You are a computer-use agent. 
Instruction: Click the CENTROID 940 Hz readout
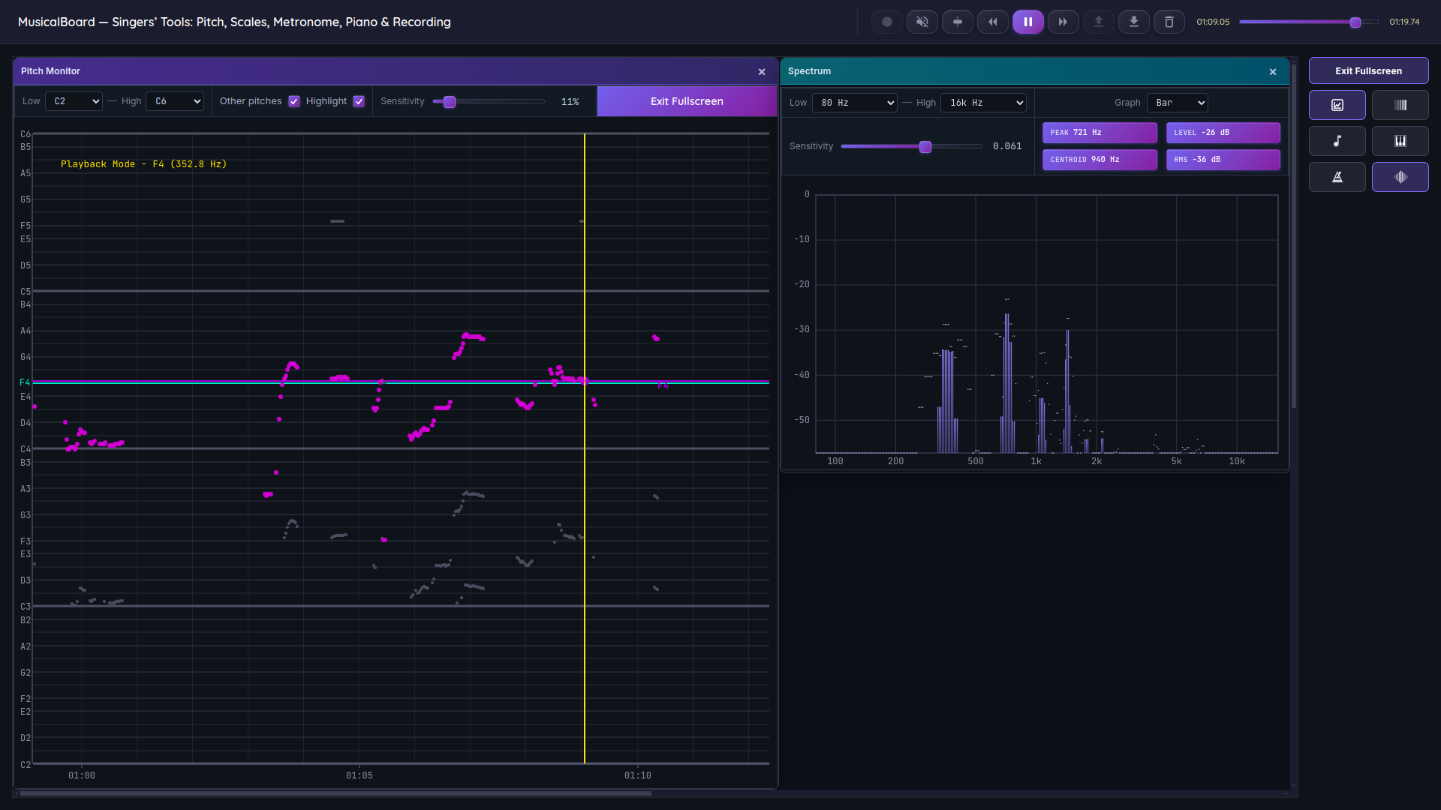click(x=1100, y=160)
